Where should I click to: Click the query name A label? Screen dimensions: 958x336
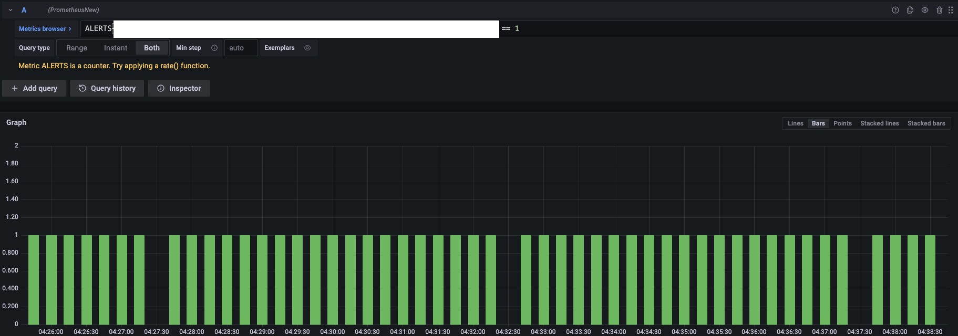pyautogui.click(x=24, y=10)
